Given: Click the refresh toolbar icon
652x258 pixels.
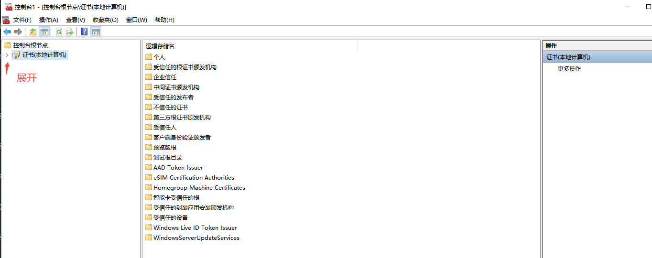Looking at the screenshot, I should tap(59, 32).
